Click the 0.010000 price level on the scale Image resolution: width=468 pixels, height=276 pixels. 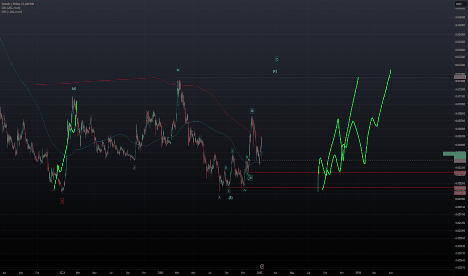click(460, 104)
